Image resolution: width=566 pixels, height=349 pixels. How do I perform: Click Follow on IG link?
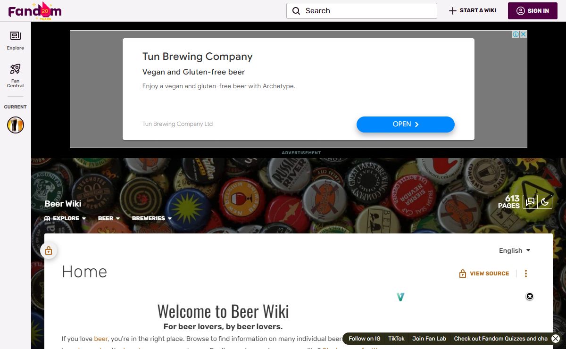tap(364, 339)
